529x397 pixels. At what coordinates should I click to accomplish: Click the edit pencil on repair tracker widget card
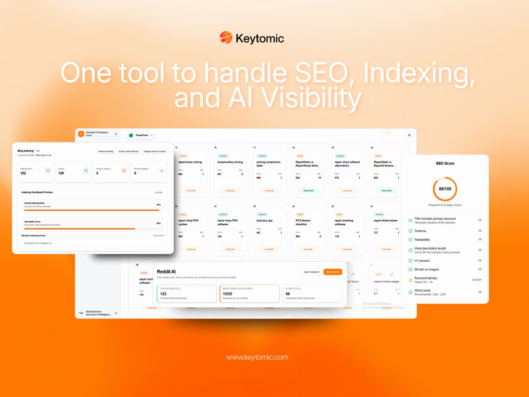[x=391, y=274]
